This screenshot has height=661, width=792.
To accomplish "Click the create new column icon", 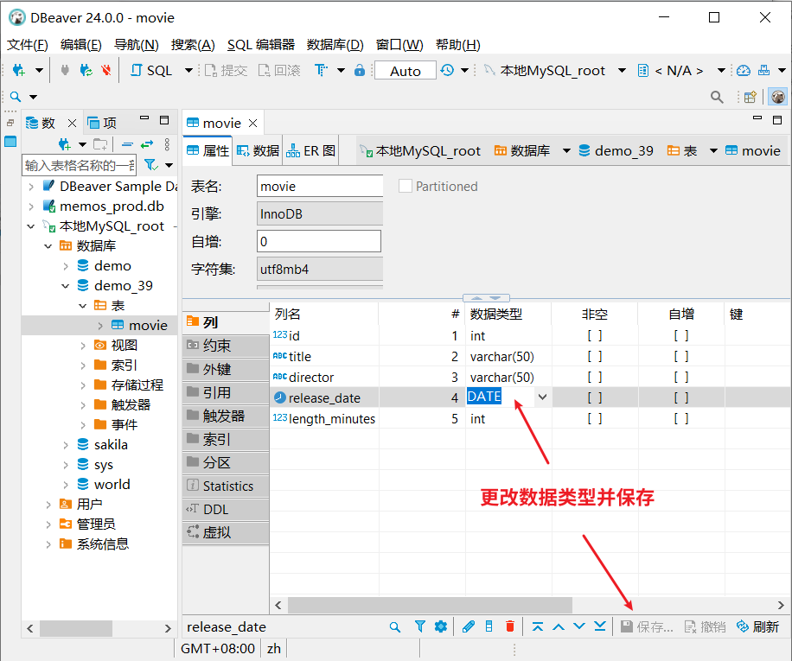I will 489,626.
